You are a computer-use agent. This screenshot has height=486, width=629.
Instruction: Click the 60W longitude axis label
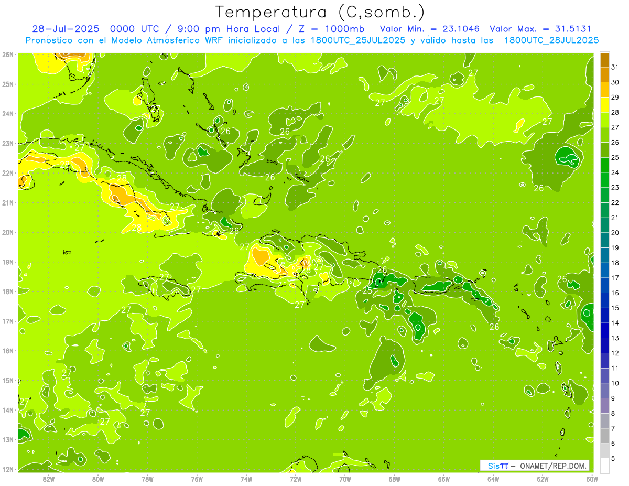click(x=592, y=479)
